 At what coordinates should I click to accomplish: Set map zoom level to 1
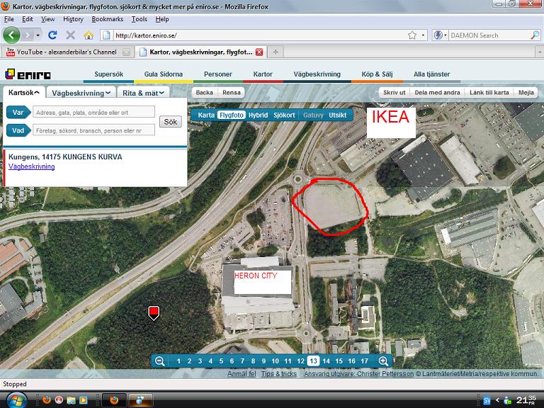(x=178, y=361)
